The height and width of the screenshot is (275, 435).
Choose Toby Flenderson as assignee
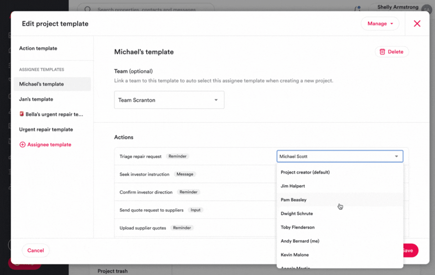tap(340, 227)
